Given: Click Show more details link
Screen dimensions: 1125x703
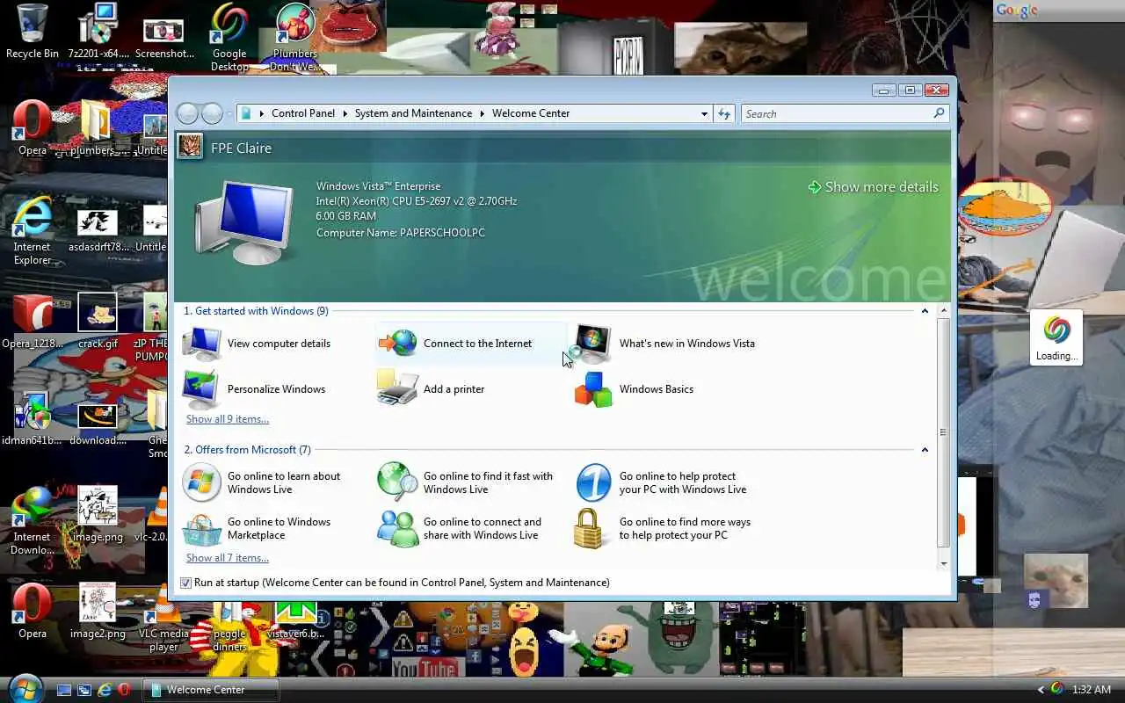Looking at the screenshot, I should [x=873, y=187].
